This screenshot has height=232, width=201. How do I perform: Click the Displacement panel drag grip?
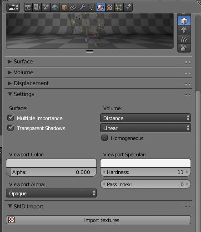coord(187,84)
